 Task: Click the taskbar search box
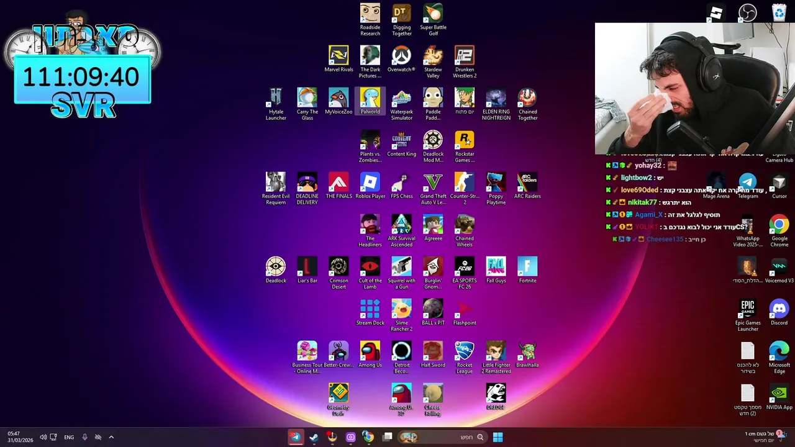pos(442,437)
